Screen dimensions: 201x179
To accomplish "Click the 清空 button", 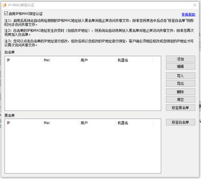I will tap(180, 99).
